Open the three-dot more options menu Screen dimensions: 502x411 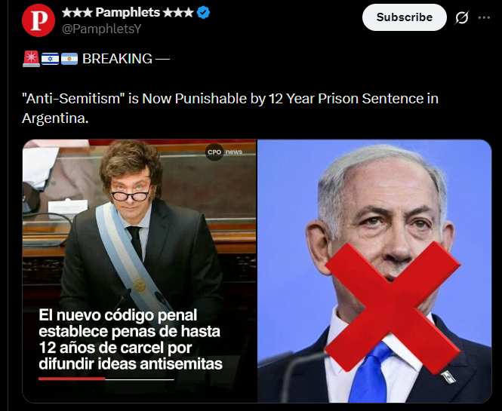[x=484, y=17]
